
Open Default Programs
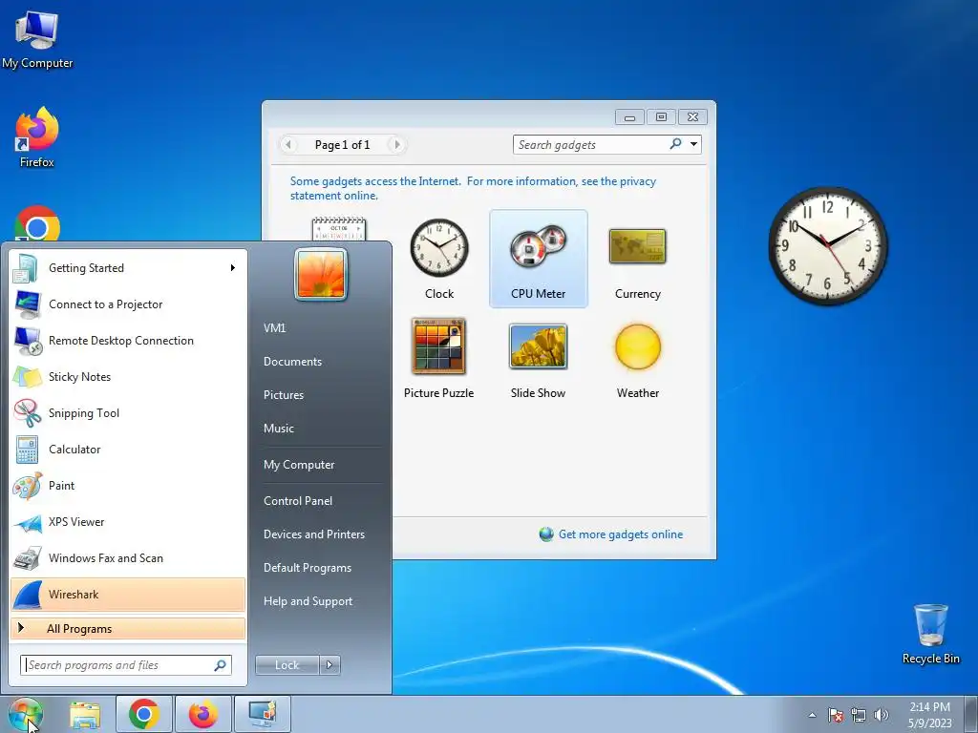click(307, 568)
